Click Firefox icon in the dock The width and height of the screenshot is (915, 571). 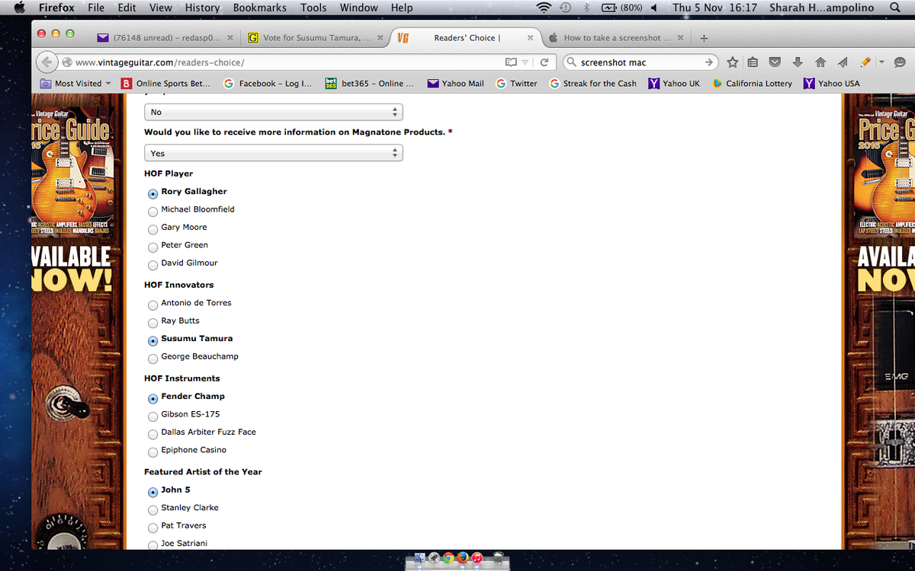(x=463, y=557)
